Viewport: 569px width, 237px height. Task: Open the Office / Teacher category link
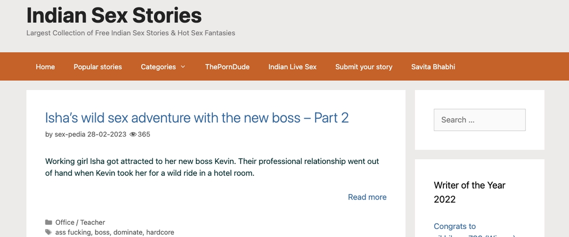[x=80, y=222]
